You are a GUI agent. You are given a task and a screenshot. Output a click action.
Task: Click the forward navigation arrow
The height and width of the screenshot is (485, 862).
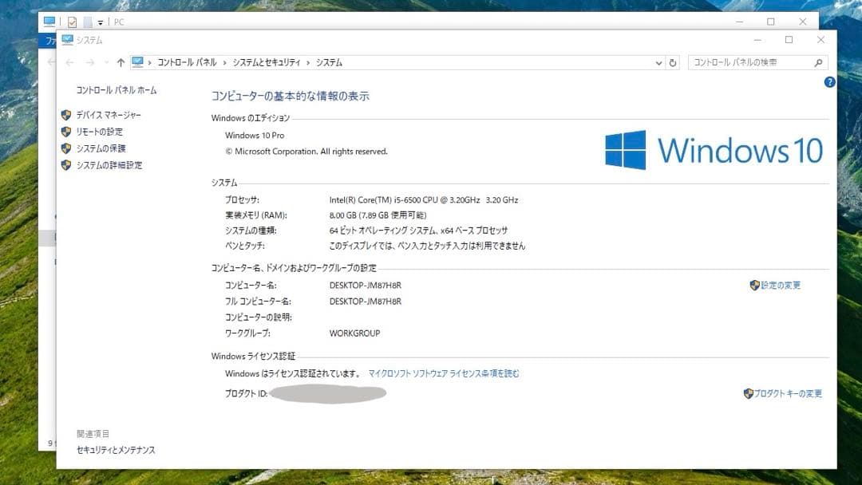pos(89,62)
